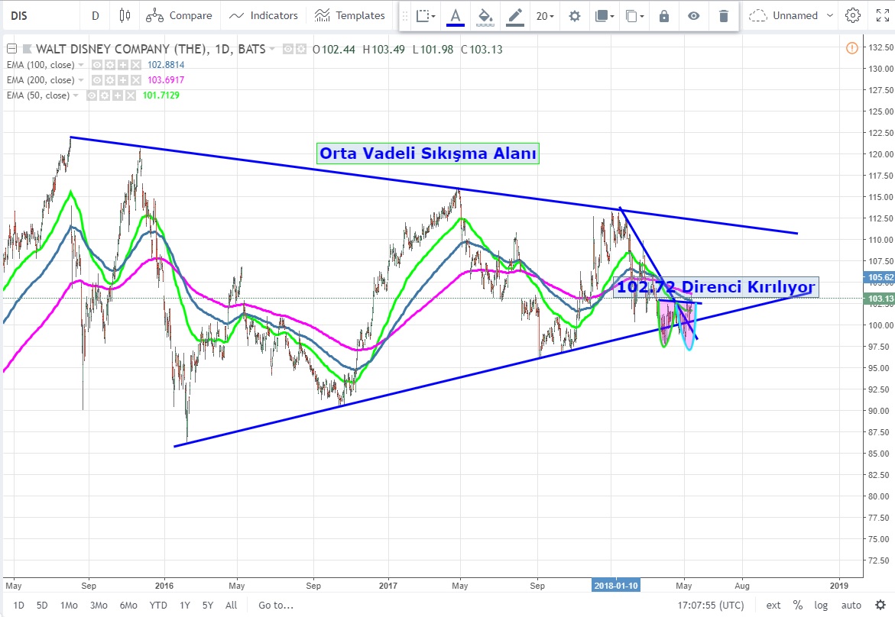Viewport: 895px width, 617px height.
Task: Delete the selected drawing with the trash icon
Action: (x=723, y=15)
